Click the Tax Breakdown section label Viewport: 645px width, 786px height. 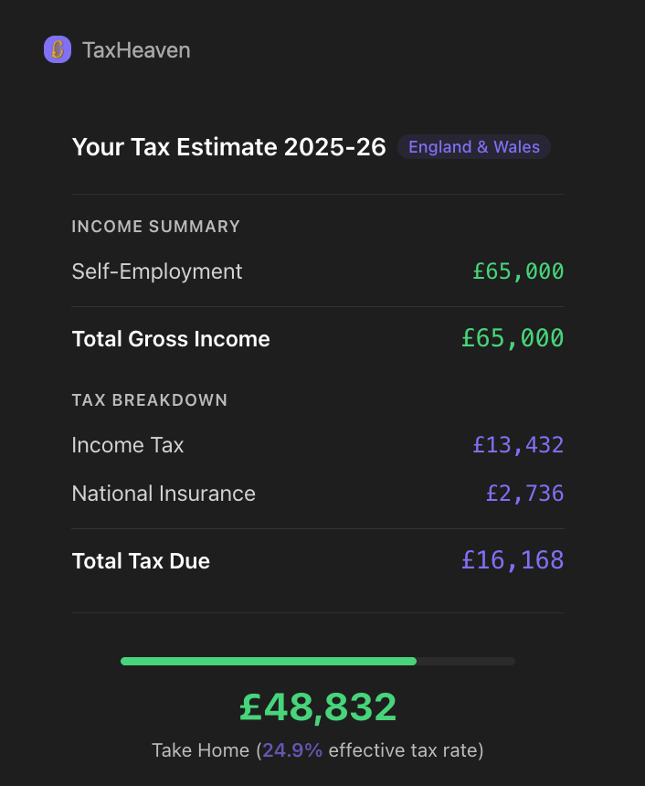coord(149,399)
